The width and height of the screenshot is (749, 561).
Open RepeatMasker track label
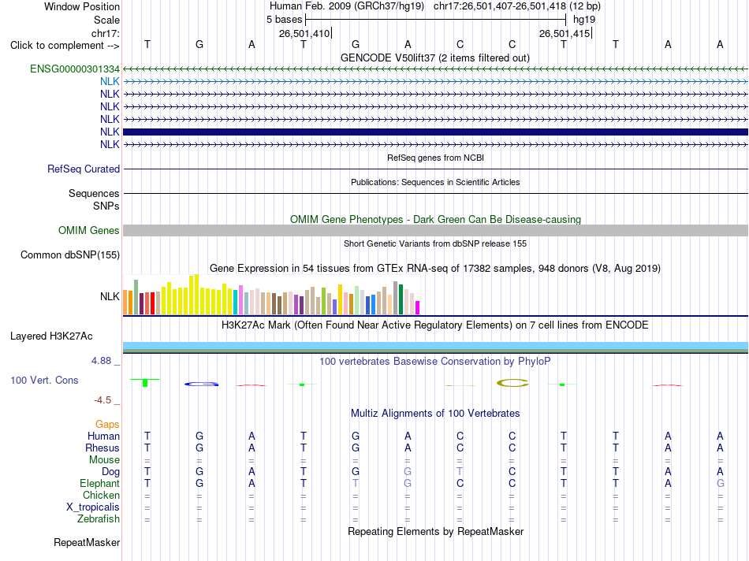tap(87, 542)
